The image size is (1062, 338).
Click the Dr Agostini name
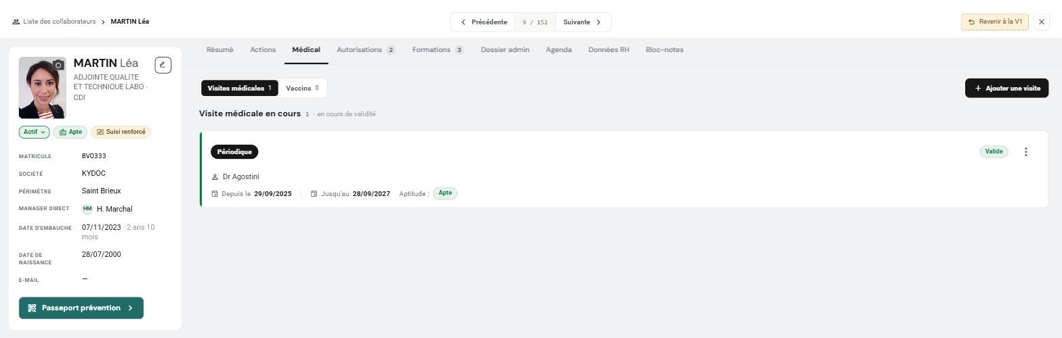(x=240, y=177)
